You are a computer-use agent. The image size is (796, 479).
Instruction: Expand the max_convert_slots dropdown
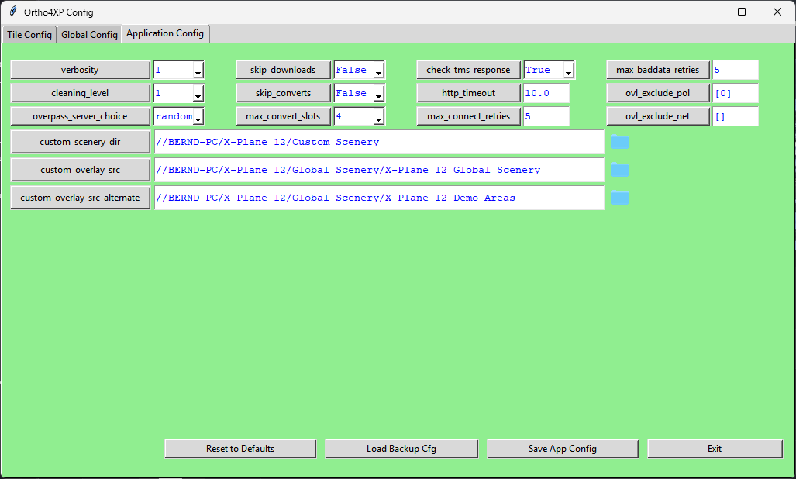pos(378,117)
